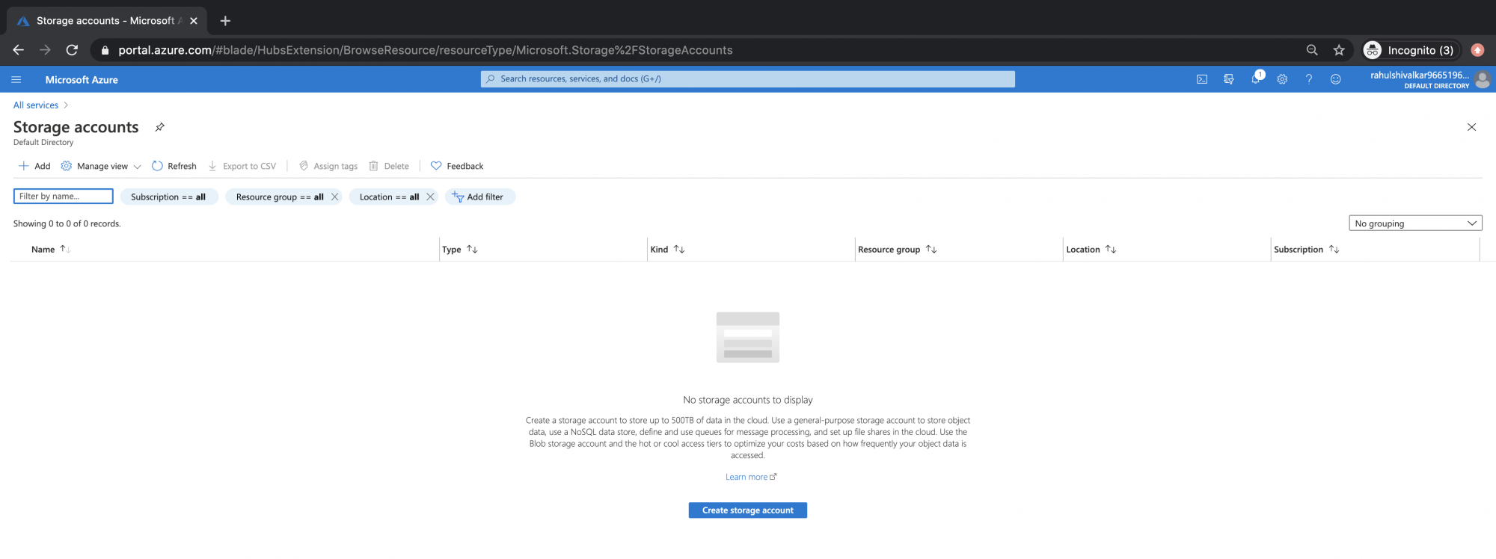Open the Resource group == all filter

pos(279,197)
